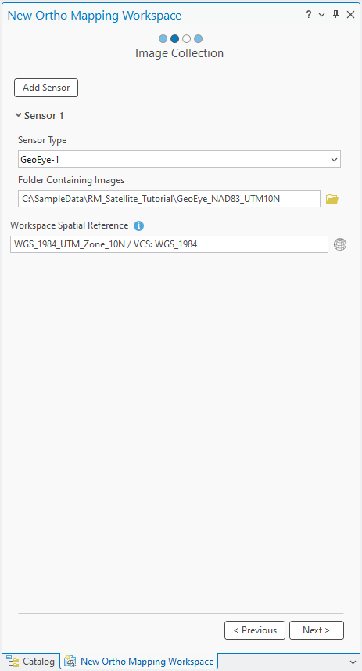
Task: Click the pane help question mark icon
Action: pos(309,15)
